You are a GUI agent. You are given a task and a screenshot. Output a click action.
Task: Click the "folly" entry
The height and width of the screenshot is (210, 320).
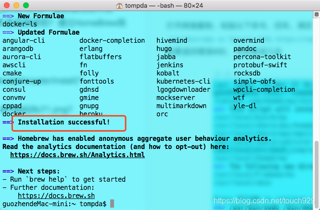[x=89, y=73]
